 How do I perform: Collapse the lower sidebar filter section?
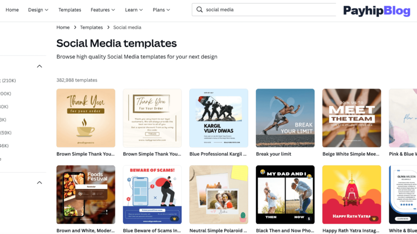click(x=40, y=182)
